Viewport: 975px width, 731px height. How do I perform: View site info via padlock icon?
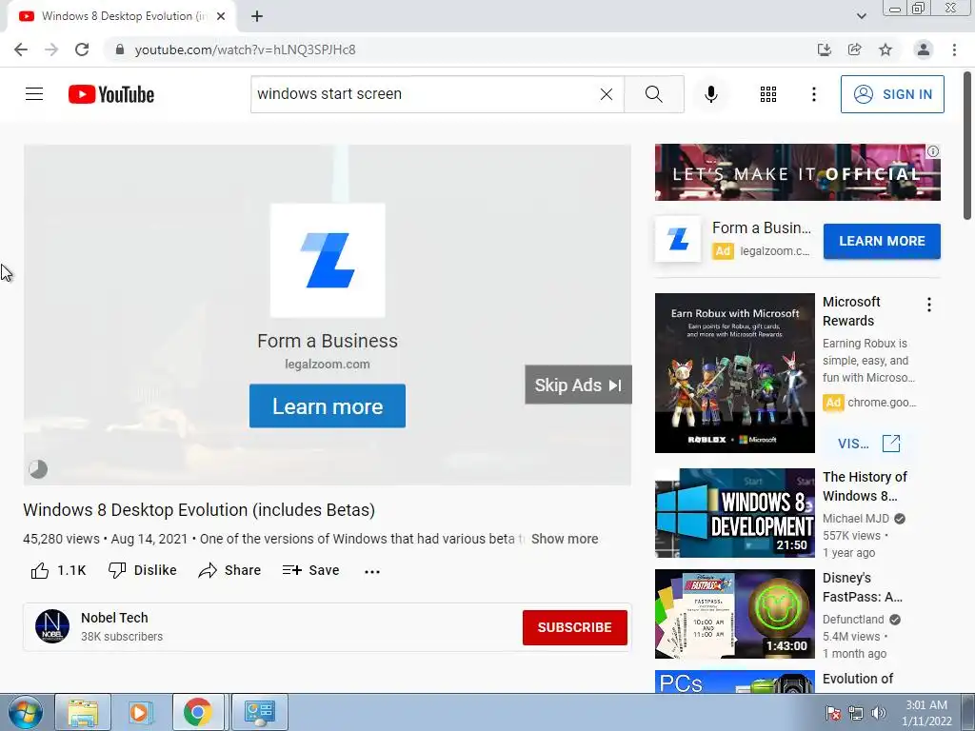(119, 49)
